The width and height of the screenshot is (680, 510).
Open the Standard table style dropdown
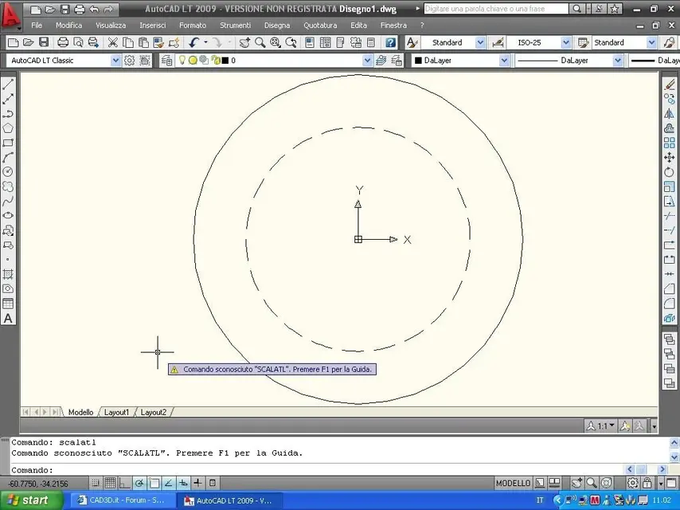652,42
